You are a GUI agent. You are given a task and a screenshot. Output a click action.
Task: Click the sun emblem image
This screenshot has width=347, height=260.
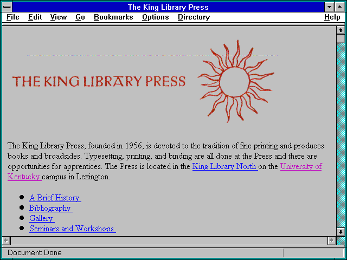[x=236, y=81]
